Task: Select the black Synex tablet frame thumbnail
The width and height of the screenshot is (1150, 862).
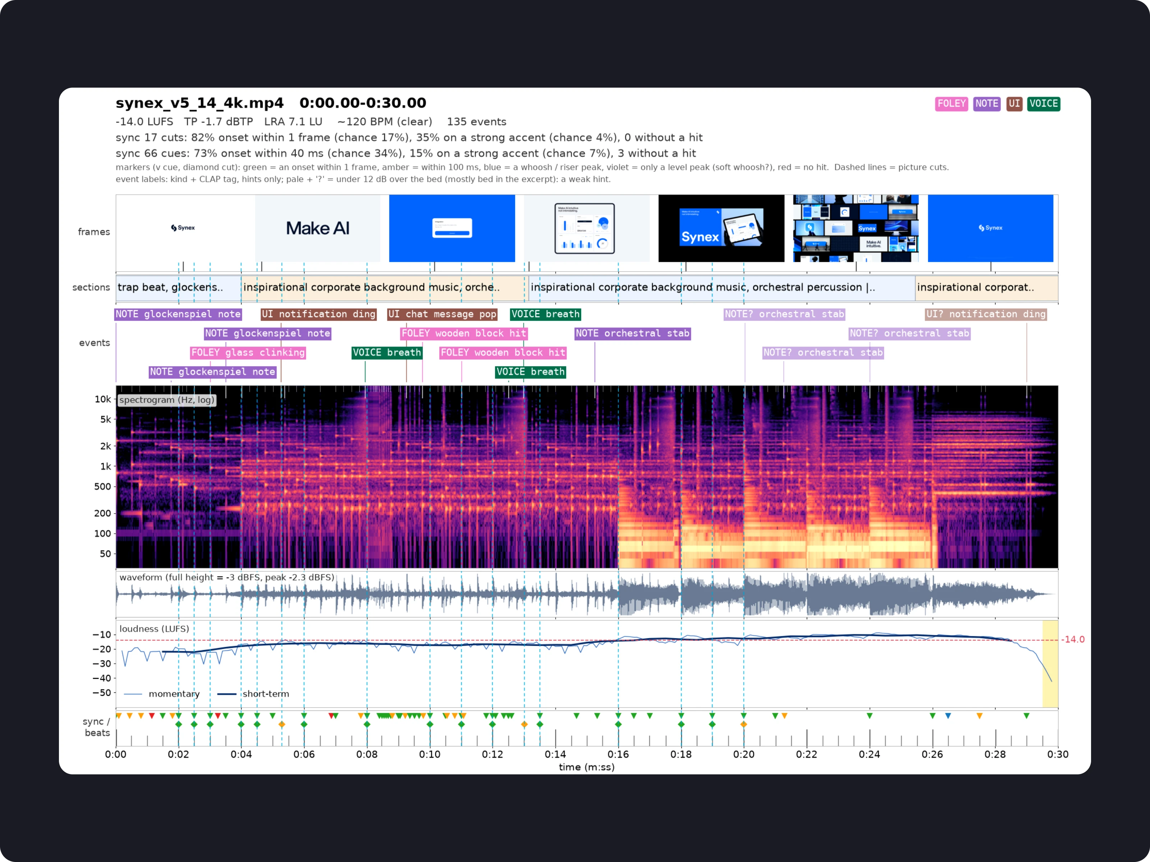Action: click(x=721, y=228)
